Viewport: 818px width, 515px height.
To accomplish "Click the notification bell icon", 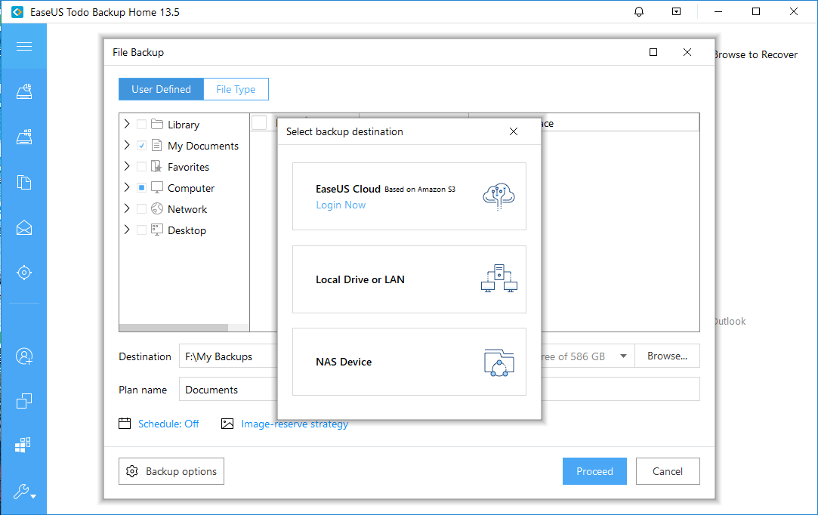I will [x=640, y=12].
